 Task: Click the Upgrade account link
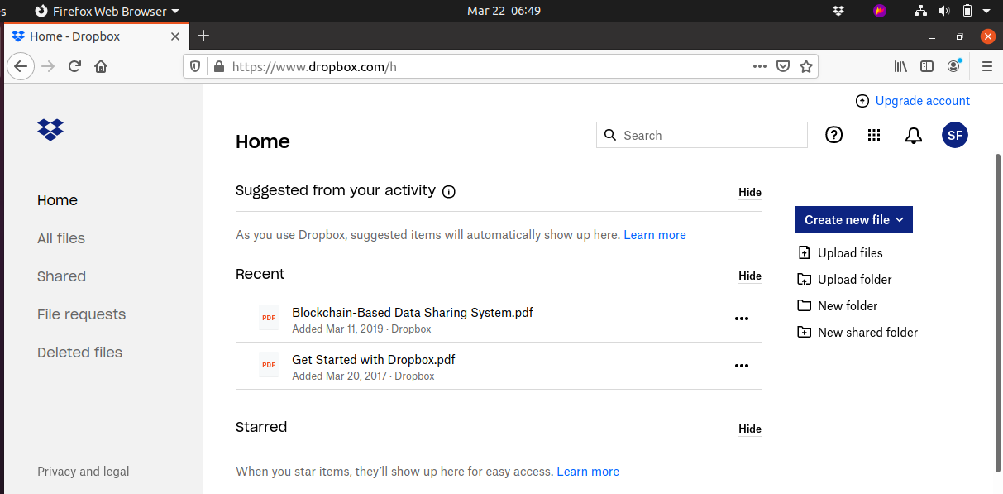pos(923,101)
